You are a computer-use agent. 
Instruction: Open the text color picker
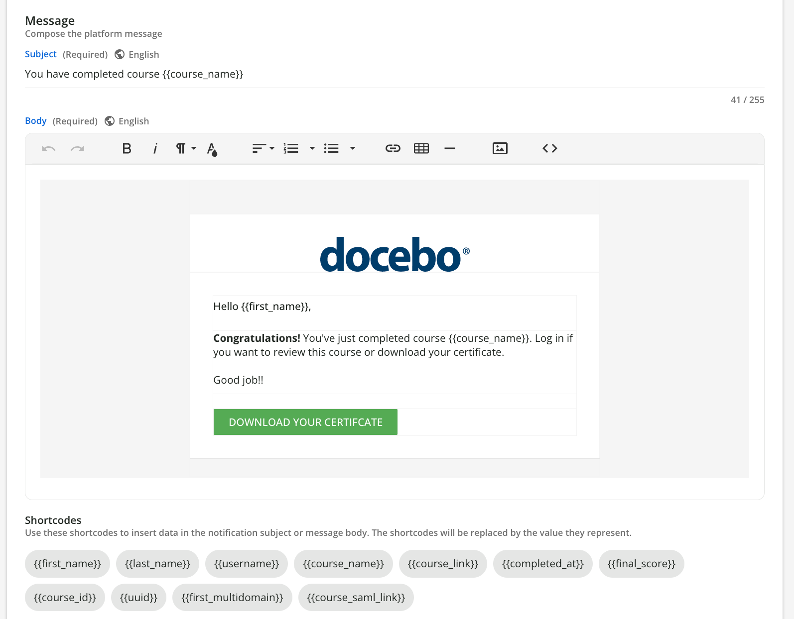tap(212, 149)
